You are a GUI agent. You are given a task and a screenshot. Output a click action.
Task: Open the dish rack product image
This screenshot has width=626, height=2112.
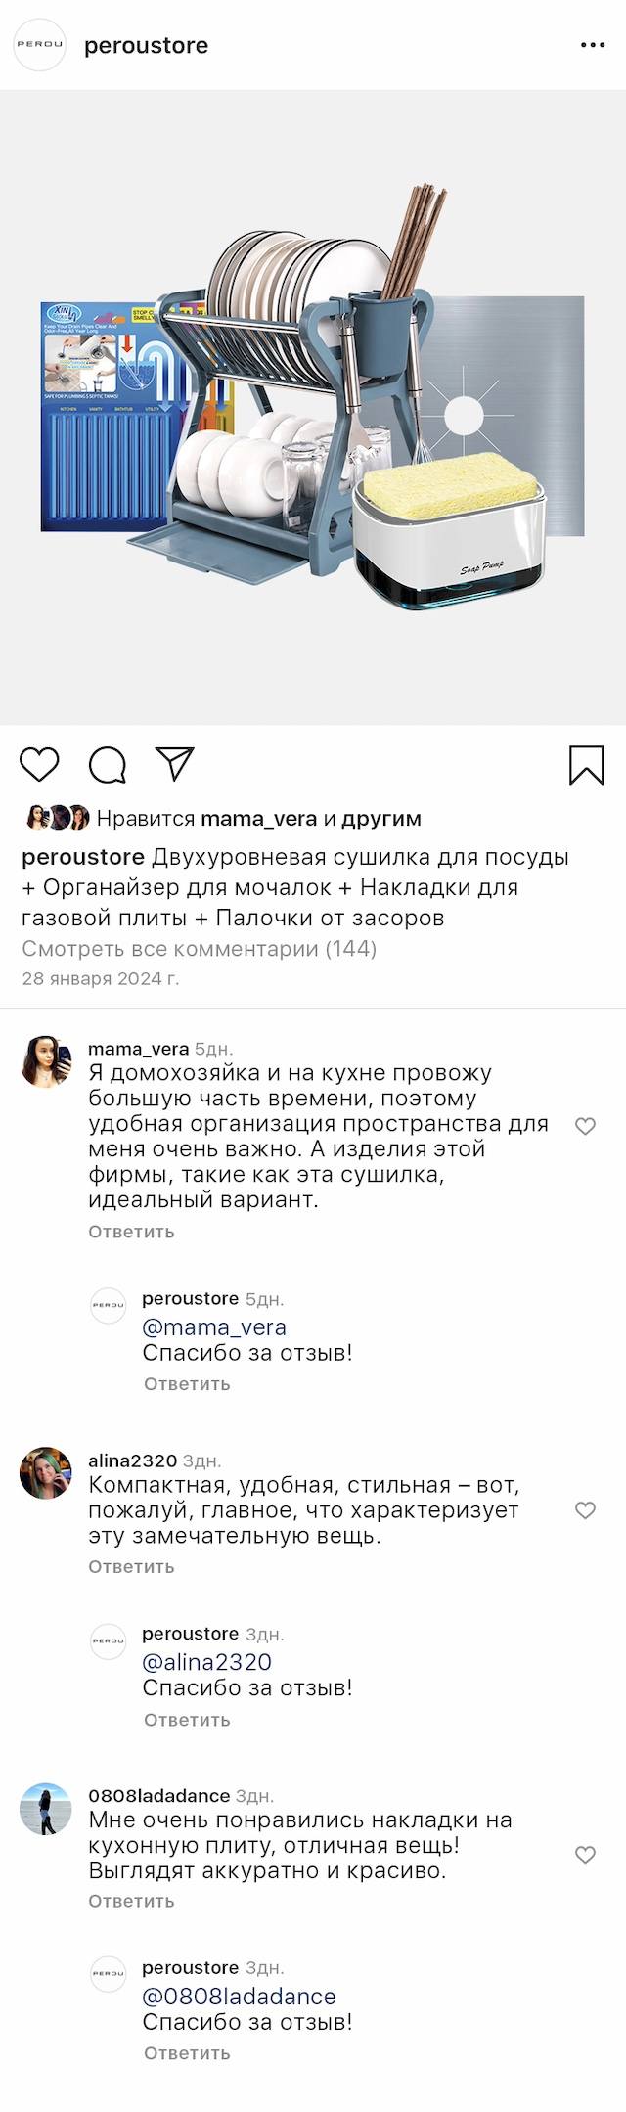click(x=313, y=407)
